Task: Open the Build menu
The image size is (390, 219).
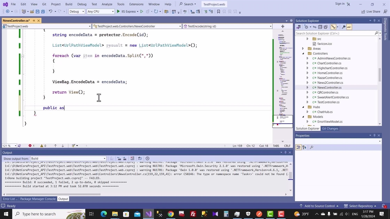Action: click(69, 4)
